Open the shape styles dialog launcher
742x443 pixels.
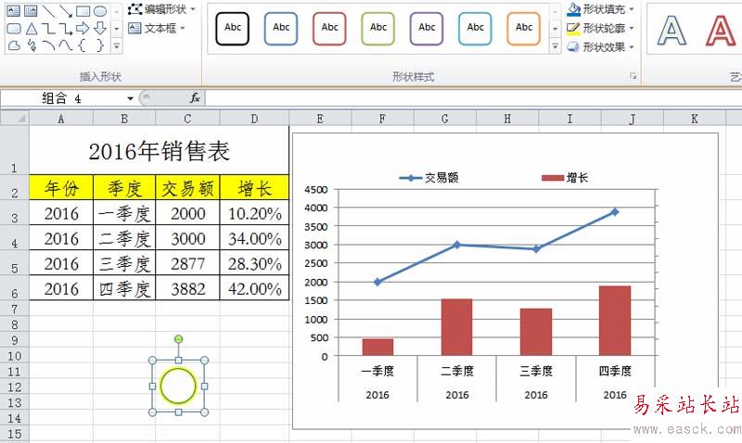point(633,76)
